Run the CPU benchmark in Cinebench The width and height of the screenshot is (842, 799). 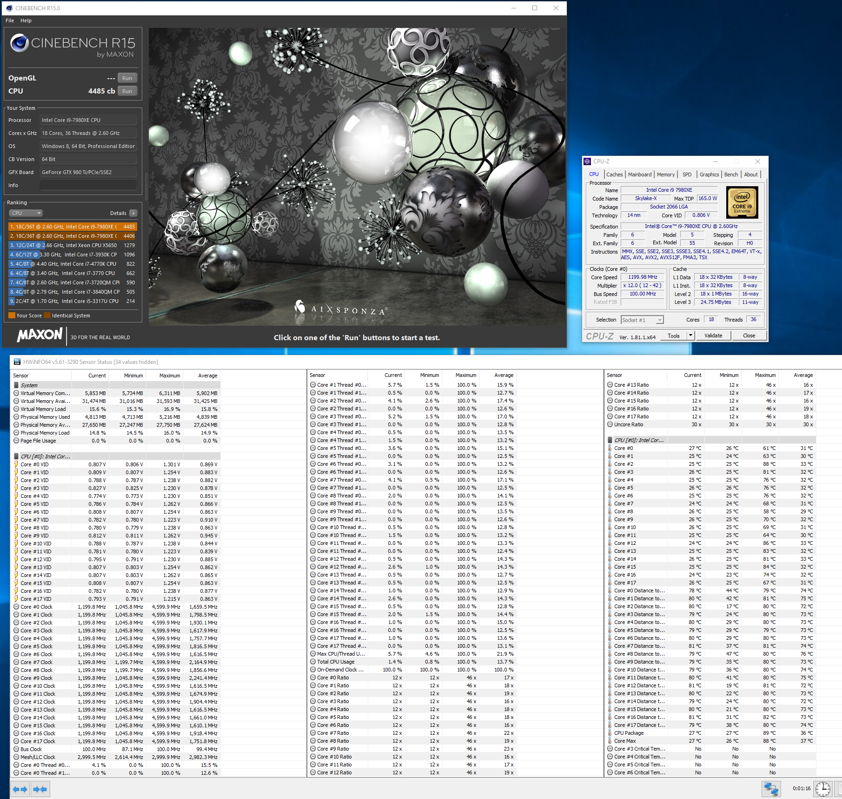[x=127, y=91]
